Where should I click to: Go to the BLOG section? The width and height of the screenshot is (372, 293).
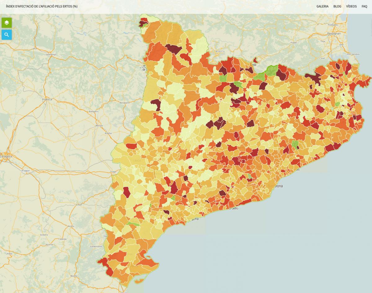tap(337, 7)
